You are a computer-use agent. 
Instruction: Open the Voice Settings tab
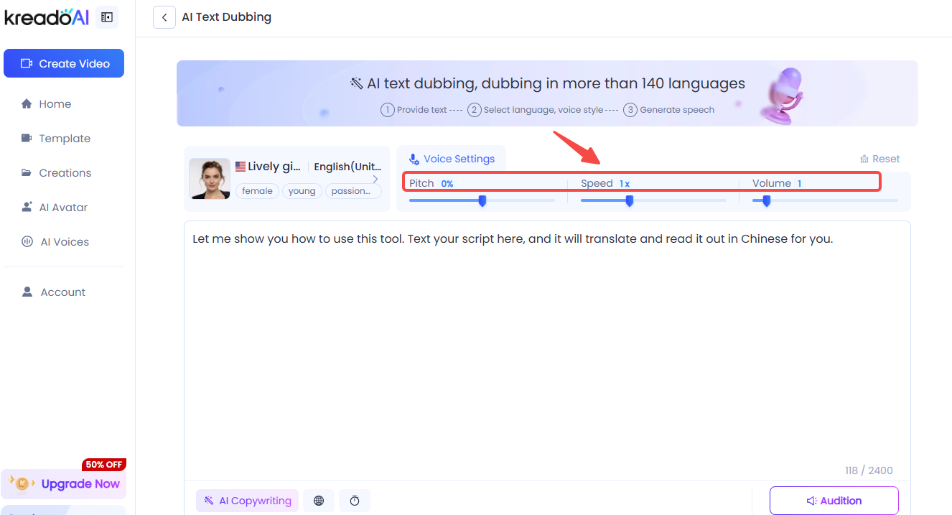[452, 159]
